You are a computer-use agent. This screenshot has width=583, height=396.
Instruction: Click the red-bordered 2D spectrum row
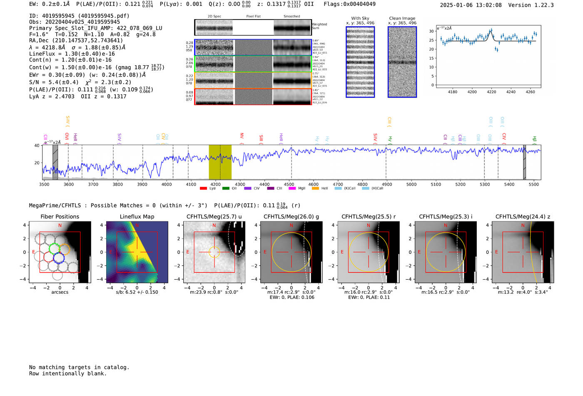coord(253,96)
